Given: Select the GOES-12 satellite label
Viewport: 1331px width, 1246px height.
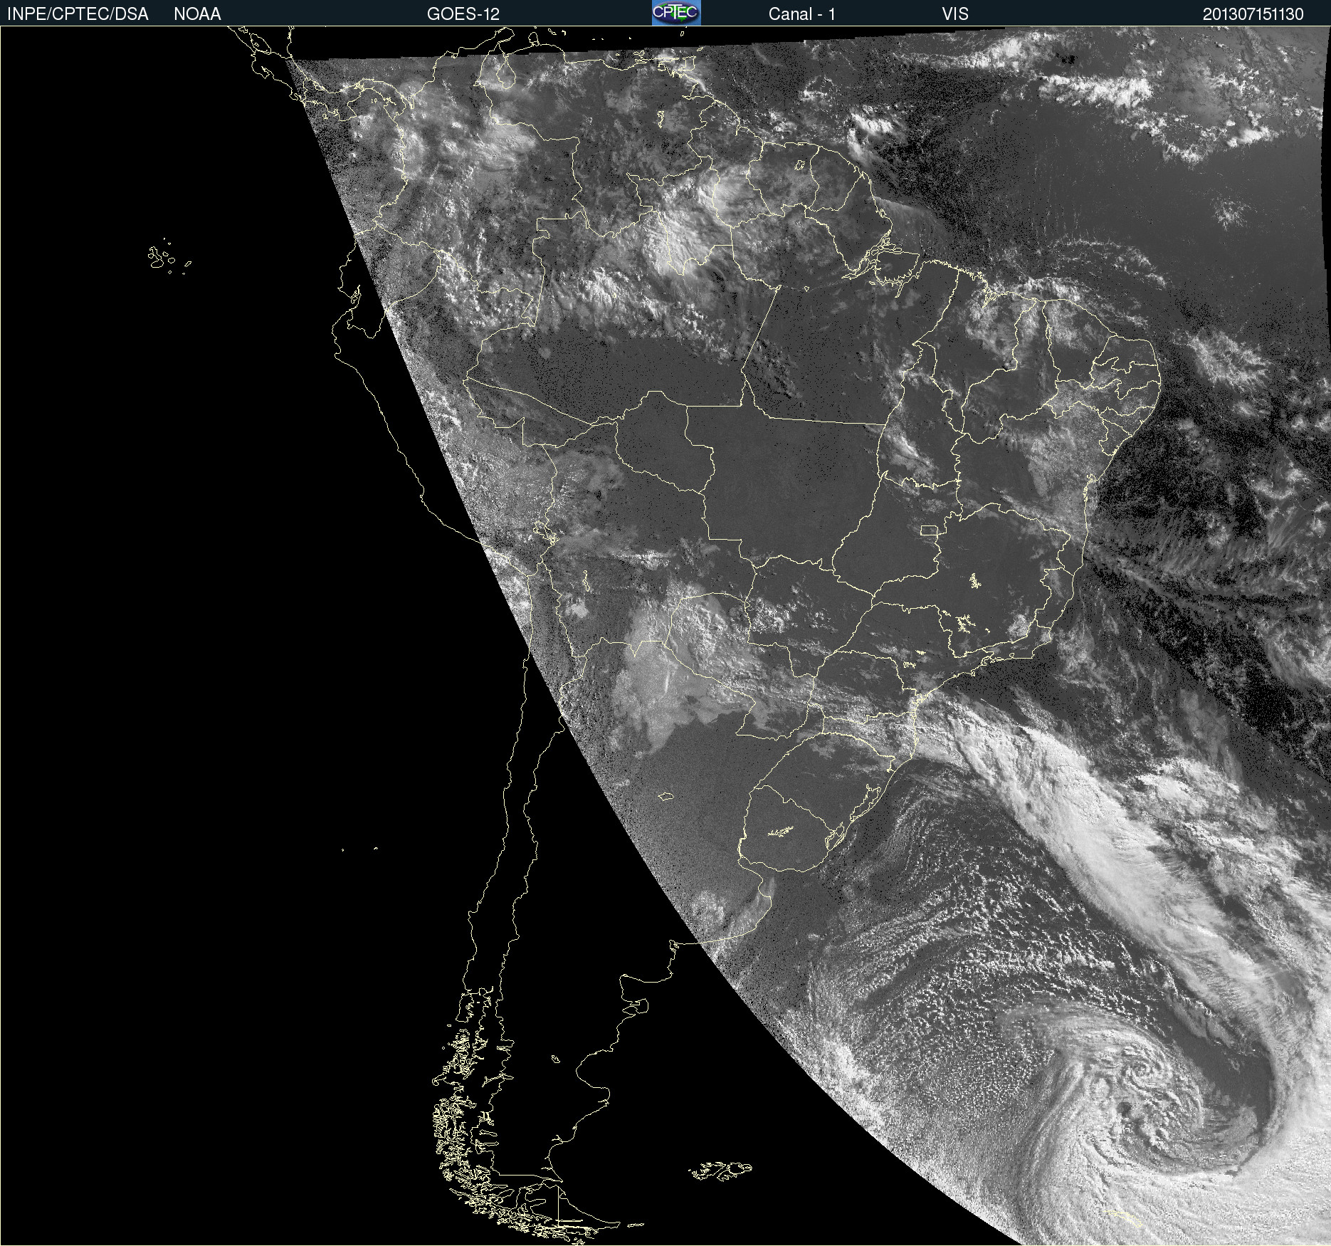Looking at the screenshot, I should point(463,14).
